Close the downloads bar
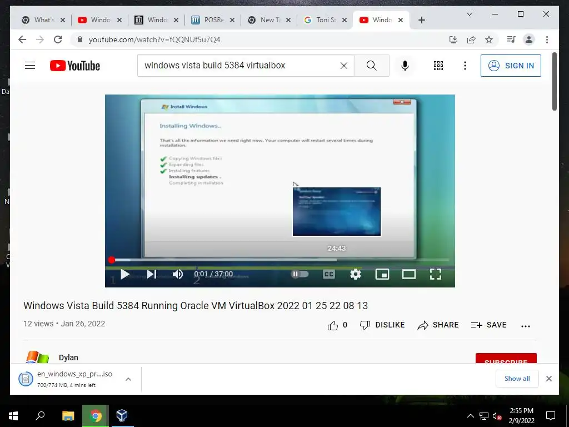This screenshot has height=427, width=569. pos(548,379)
